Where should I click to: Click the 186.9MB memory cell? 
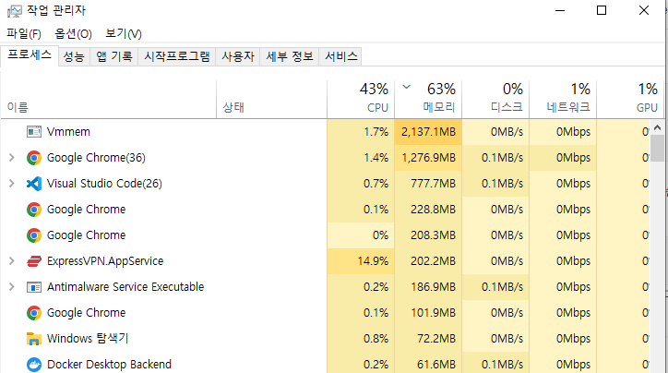coord(428,287)
